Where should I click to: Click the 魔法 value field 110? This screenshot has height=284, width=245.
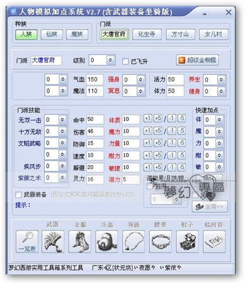coord(94,91)
